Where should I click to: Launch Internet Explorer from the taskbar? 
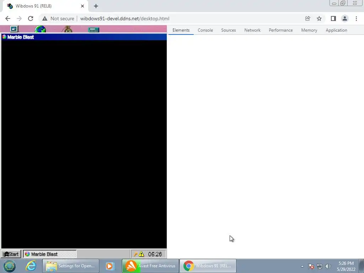coord(31,266)
